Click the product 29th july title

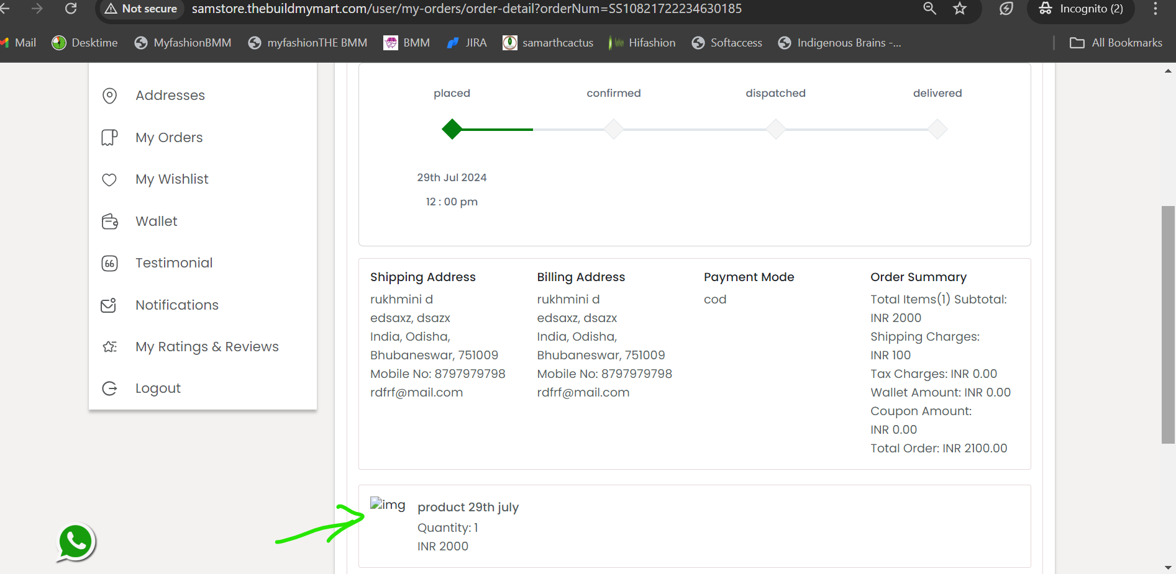tap(468, 507)
